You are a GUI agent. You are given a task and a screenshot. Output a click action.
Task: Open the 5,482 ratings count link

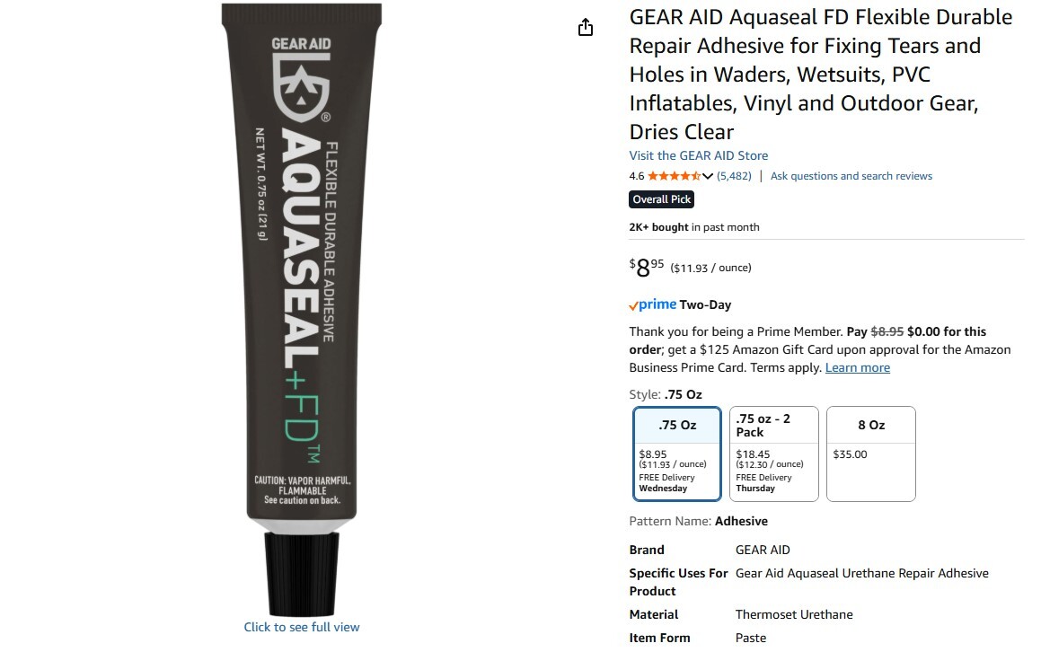(x=735, y=176)
